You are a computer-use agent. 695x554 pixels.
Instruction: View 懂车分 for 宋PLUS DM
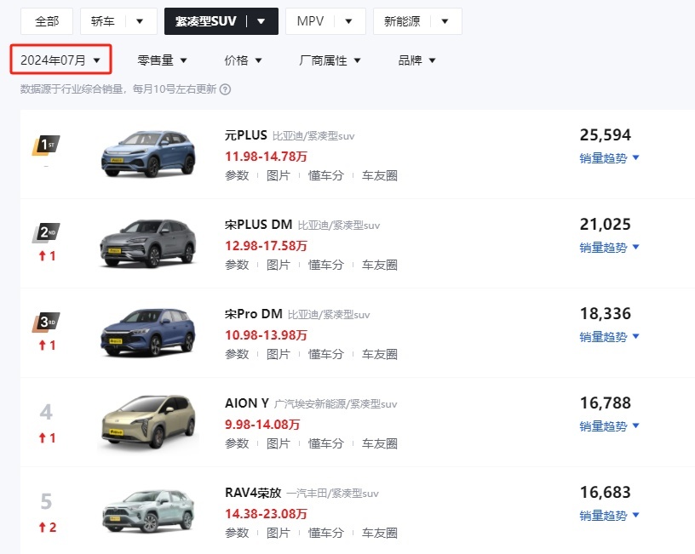click(325, 266)
